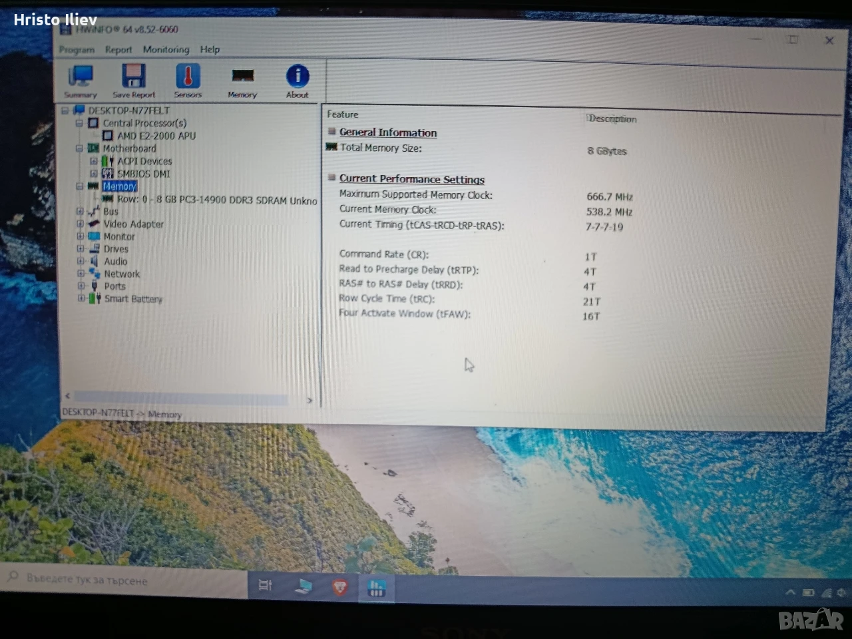Expand the Drives node
This screenshot has height=639, width=852.
tap(80, 249)
